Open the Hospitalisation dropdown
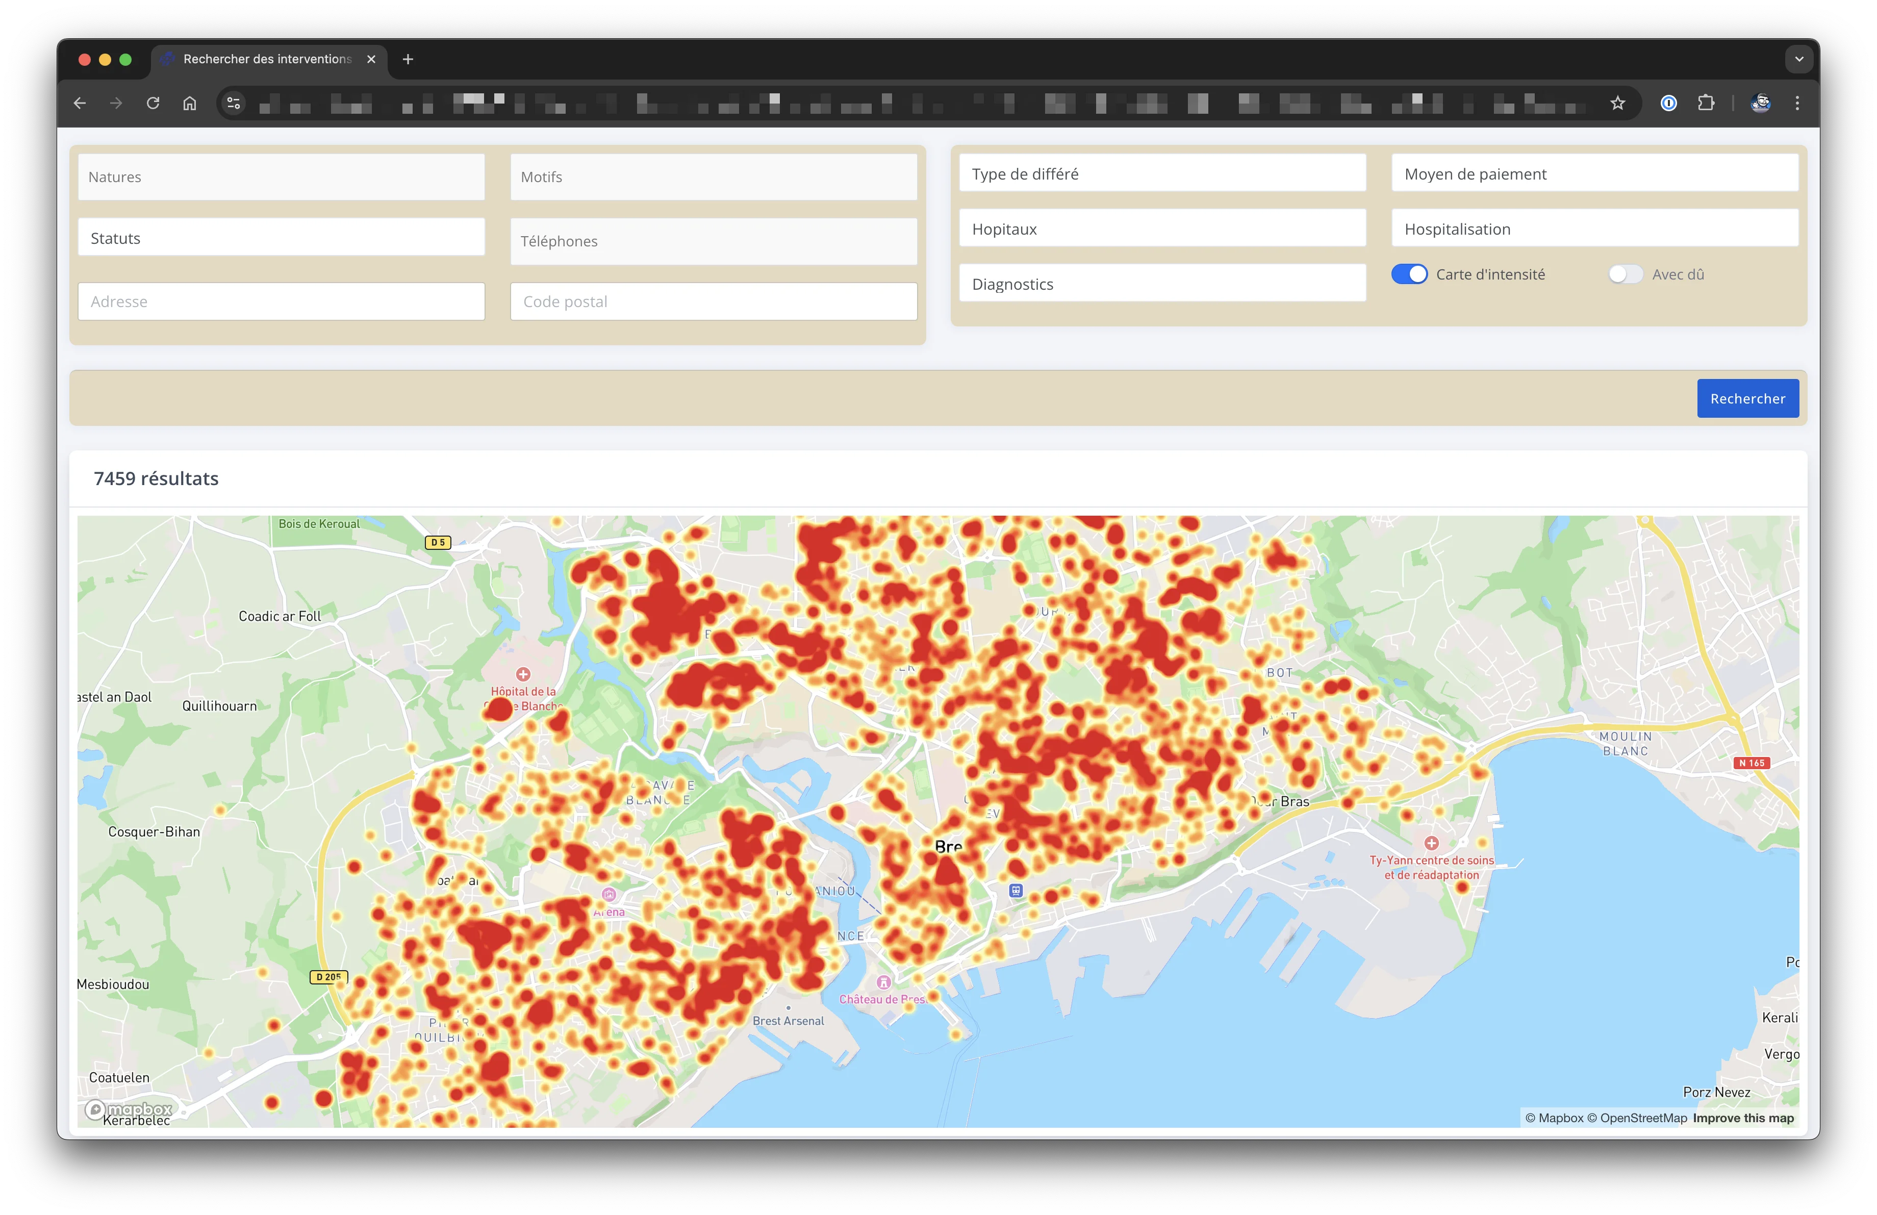The image size is (1877, 1215). 1595,229
